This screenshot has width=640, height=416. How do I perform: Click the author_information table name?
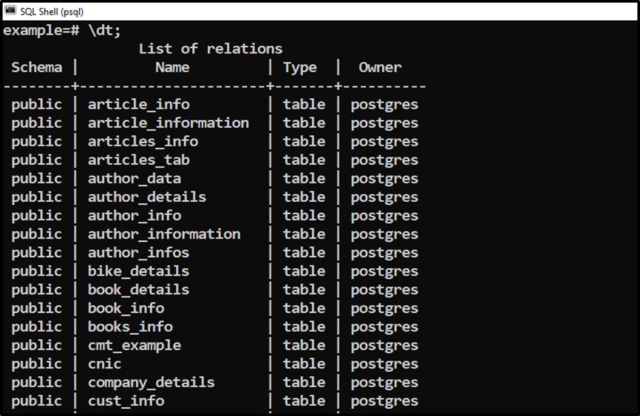(164, 234)
